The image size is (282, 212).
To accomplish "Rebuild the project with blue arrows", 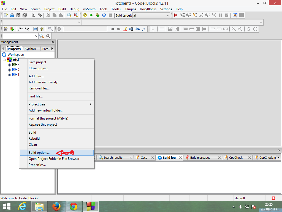I will coord(104,15).
